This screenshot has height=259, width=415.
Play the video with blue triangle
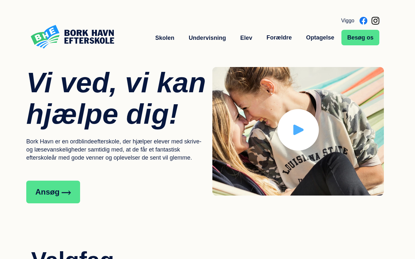(x=298, y=130)
